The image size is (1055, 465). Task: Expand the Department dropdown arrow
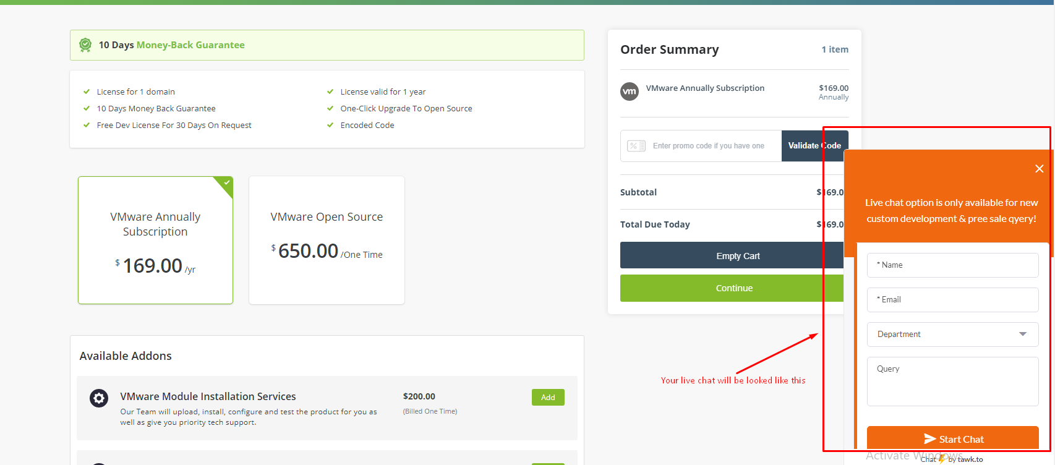pyautogui.click(x=1023, y=335)
